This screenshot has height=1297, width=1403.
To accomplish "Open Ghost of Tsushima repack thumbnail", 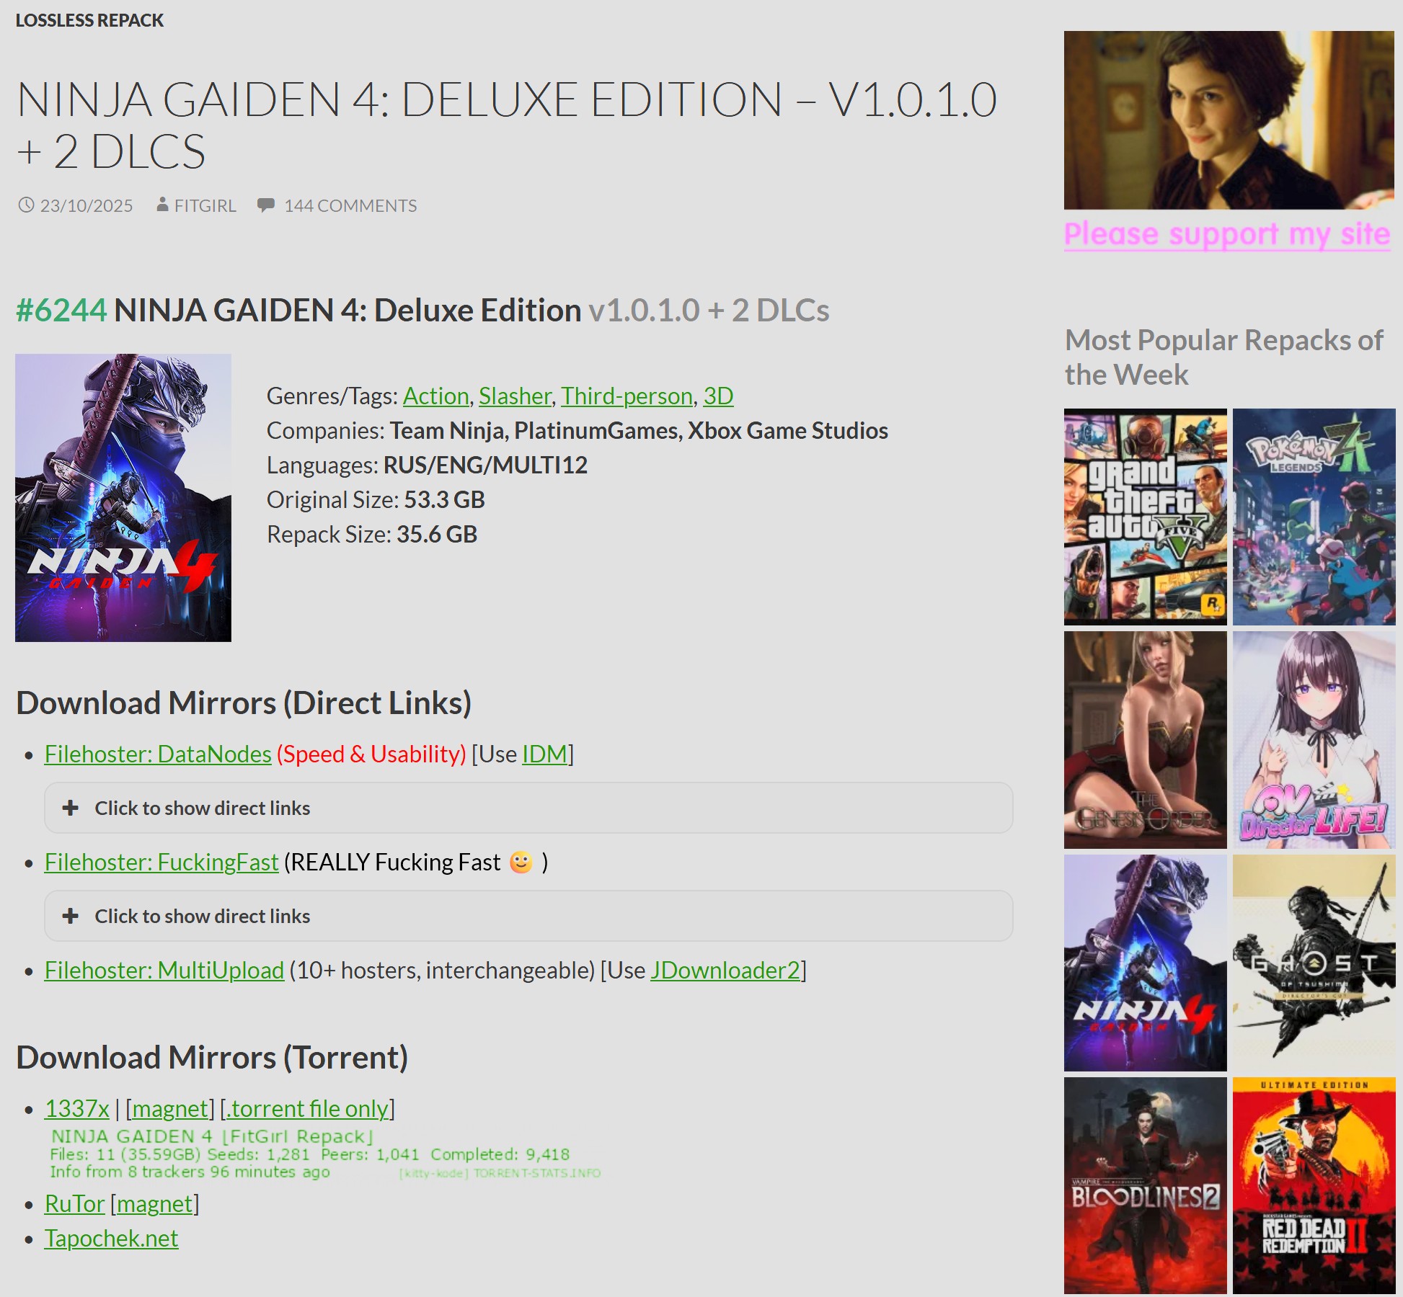I will click(1314, 963).
